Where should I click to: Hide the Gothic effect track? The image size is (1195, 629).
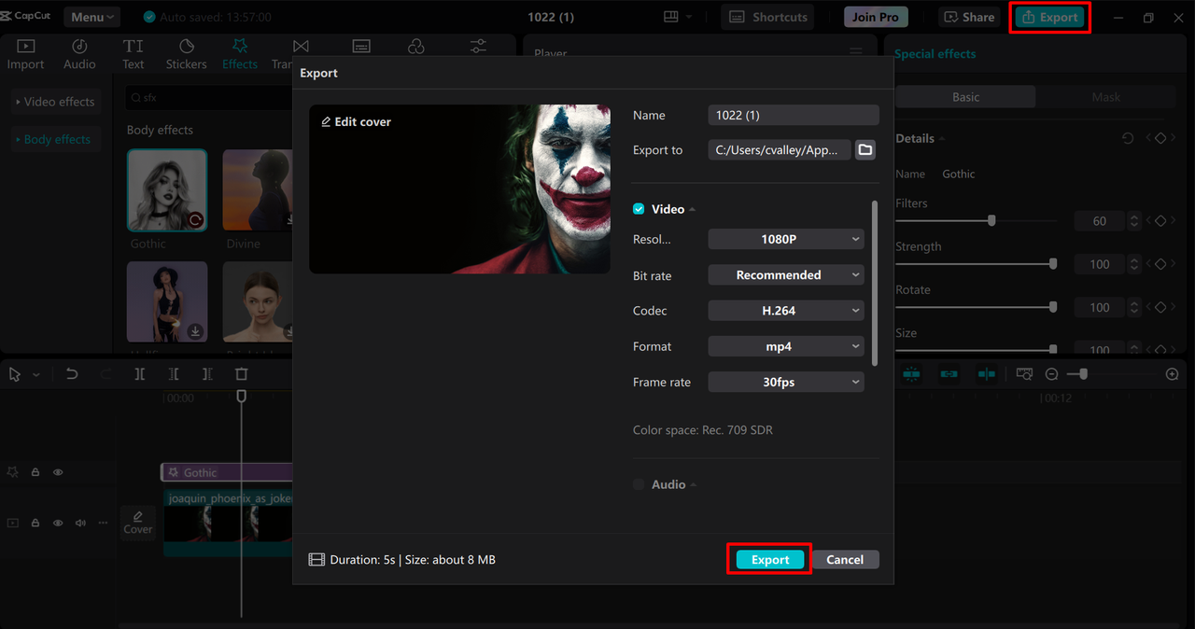(x=58, y=472)
